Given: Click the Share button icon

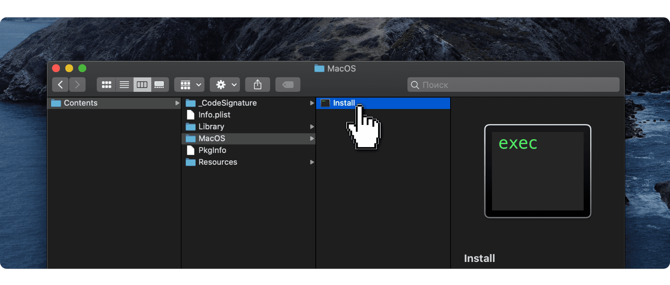Looking at the screenshot, I should click(258, 85).
